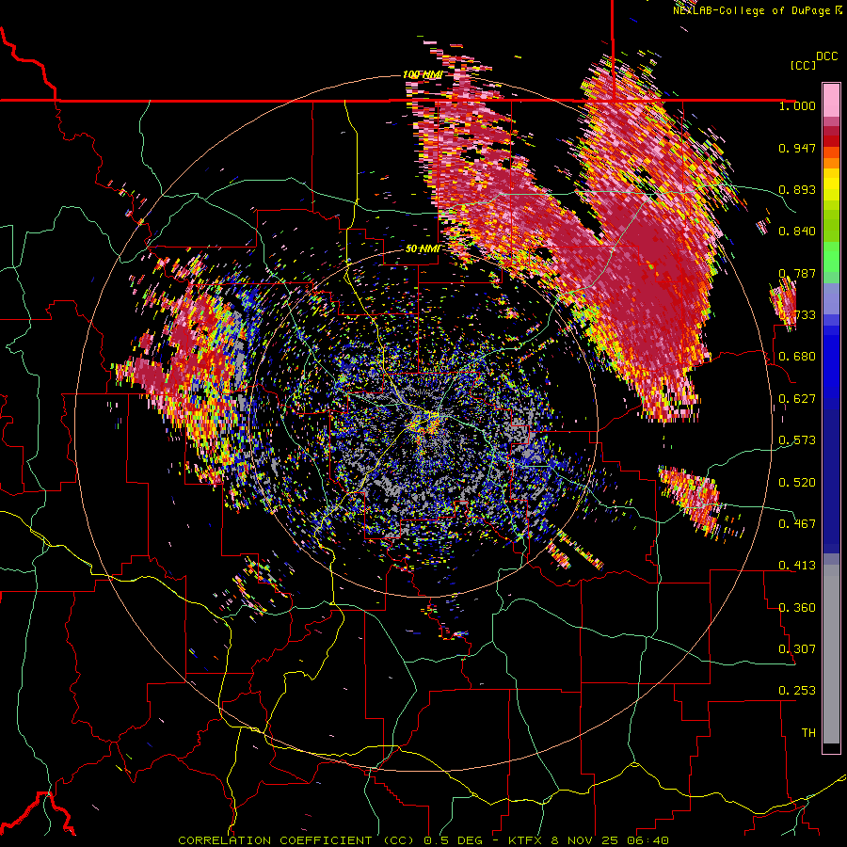Click the 0.680 value on the color scale
The width and height of the screenshot is (847, 847).
797,357
